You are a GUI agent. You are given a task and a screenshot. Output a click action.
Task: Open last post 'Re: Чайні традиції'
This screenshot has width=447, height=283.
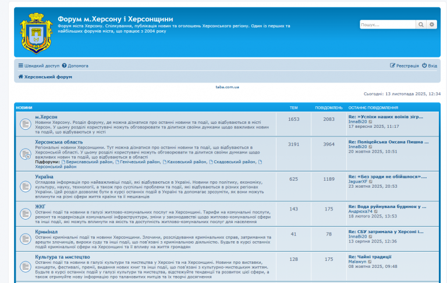coord(370,256)
